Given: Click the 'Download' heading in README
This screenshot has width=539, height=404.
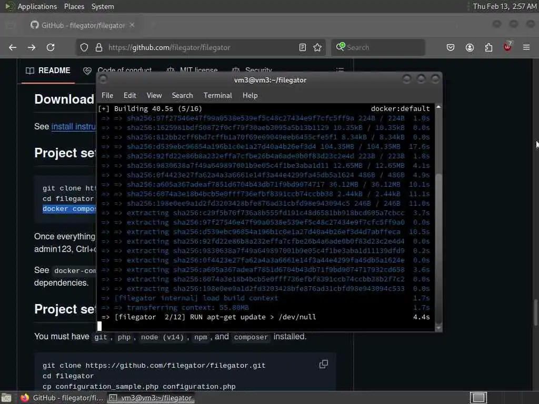Looking at the screenshot, I should [64, 99].
